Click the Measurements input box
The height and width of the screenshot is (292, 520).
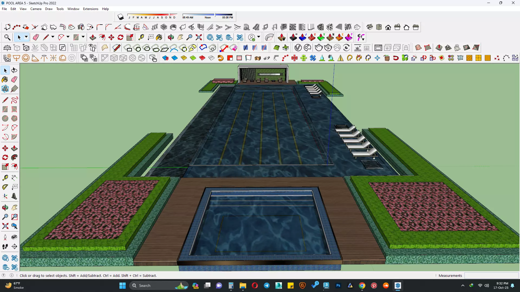click(491, 276)
